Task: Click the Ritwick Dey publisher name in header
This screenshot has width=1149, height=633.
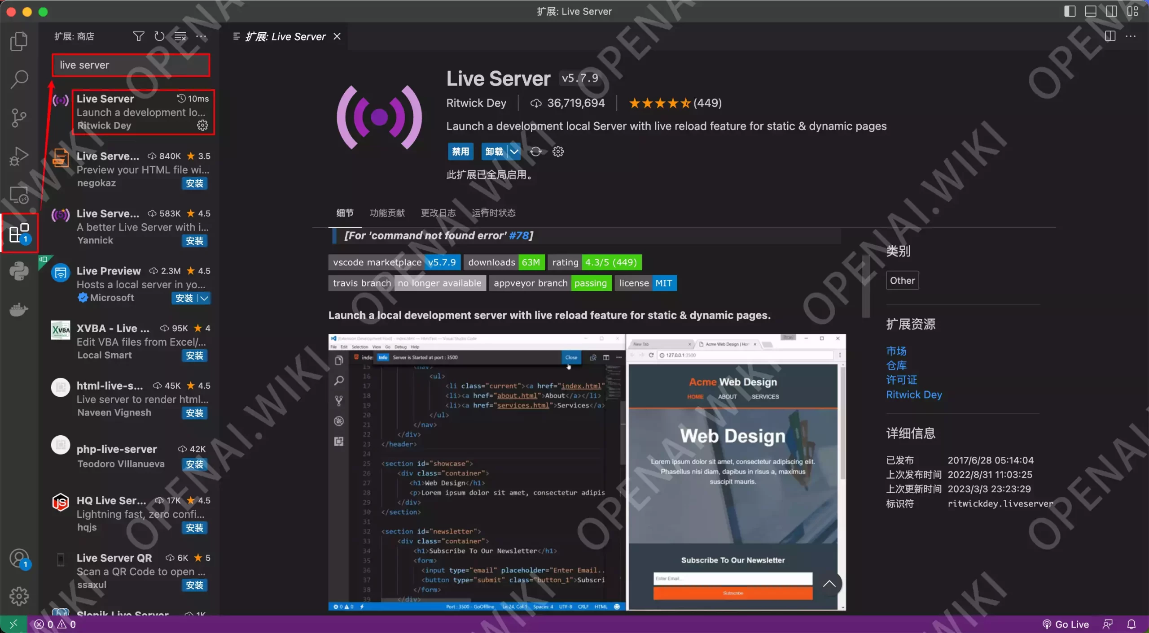Action: point(476,103)
